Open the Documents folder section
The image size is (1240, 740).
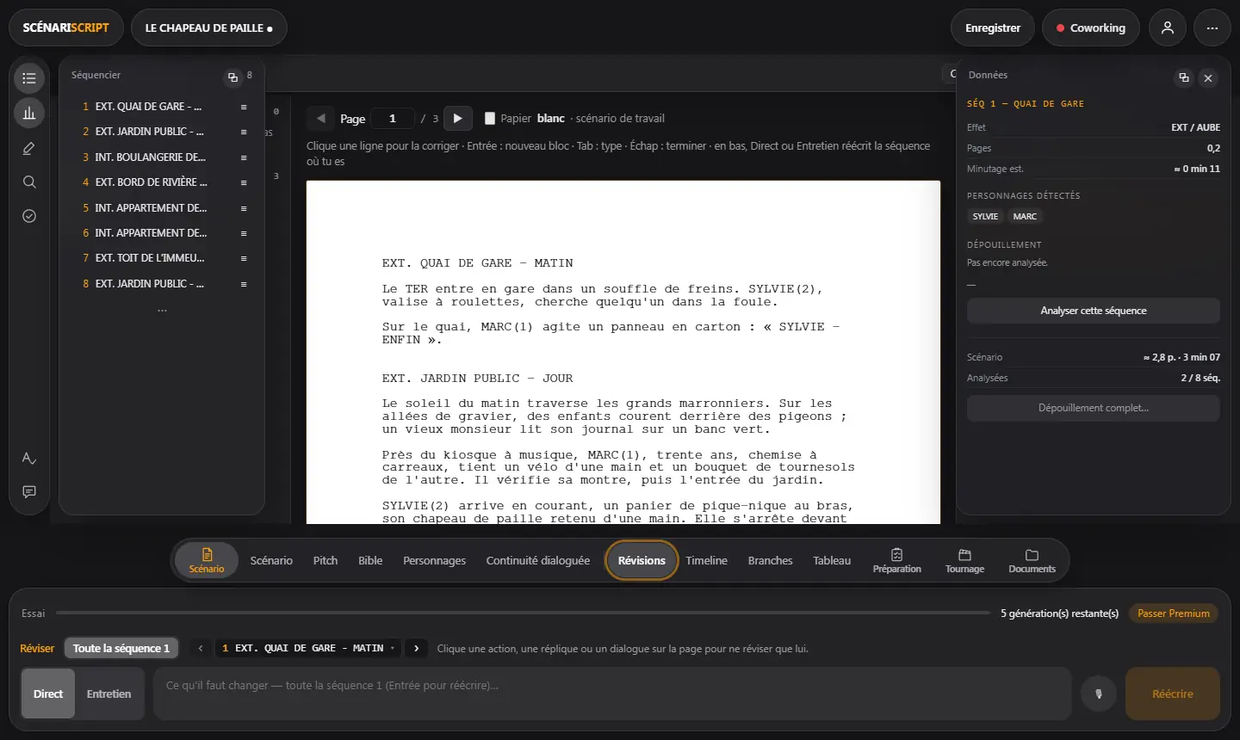(1032, 560)
